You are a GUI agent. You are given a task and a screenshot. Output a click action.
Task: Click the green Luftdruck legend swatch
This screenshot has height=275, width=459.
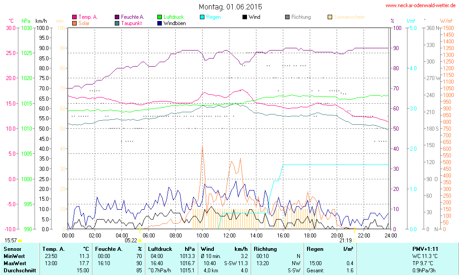pos(160,17)
